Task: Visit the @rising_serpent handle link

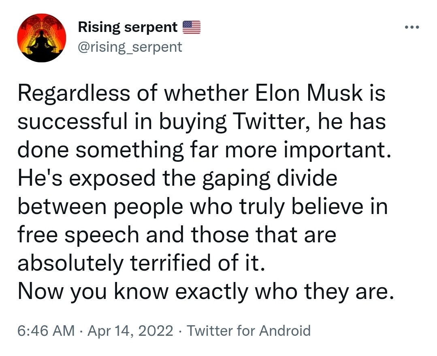Action: tap(130, 47)
